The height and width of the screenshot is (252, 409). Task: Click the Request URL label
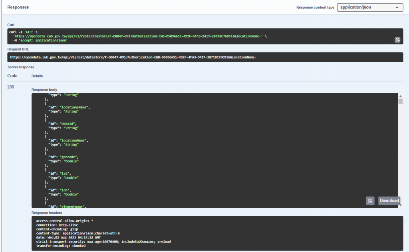[18, 49]
